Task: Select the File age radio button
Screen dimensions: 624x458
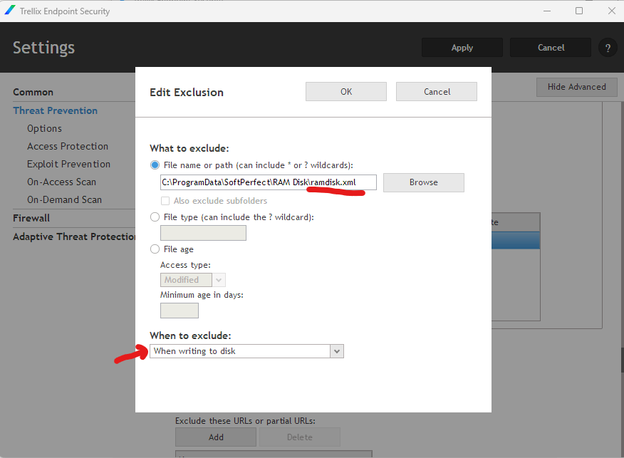Action: click(x=155, y=249)
